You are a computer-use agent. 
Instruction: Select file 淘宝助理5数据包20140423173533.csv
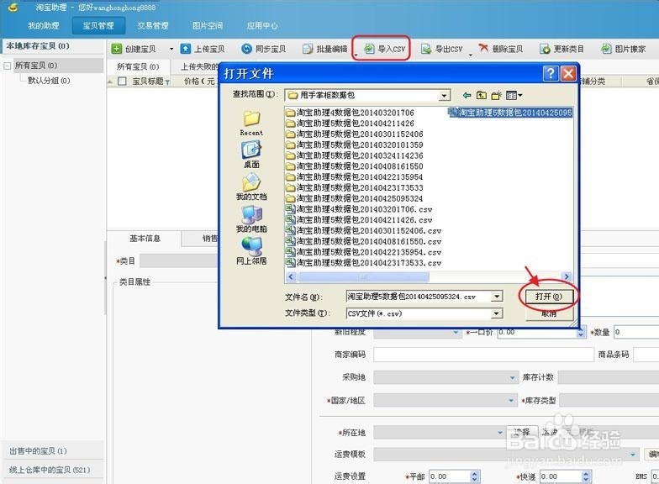[x=363, y=263]
